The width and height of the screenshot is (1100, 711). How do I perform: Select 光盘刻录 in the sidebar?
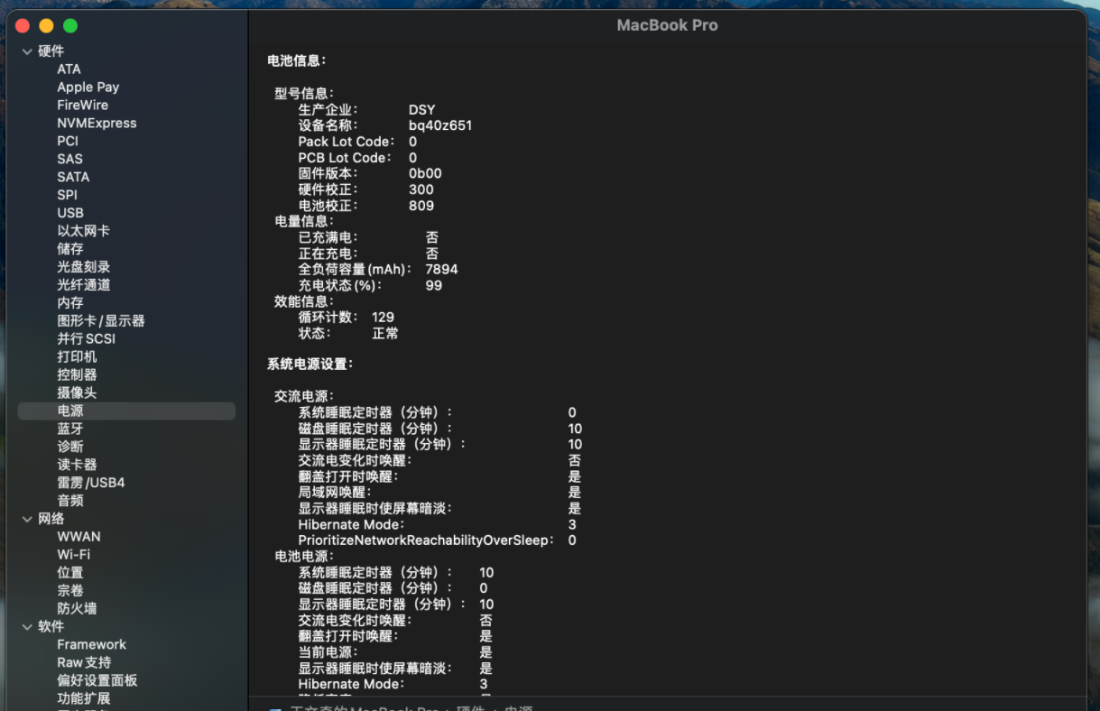pos(83,267)
